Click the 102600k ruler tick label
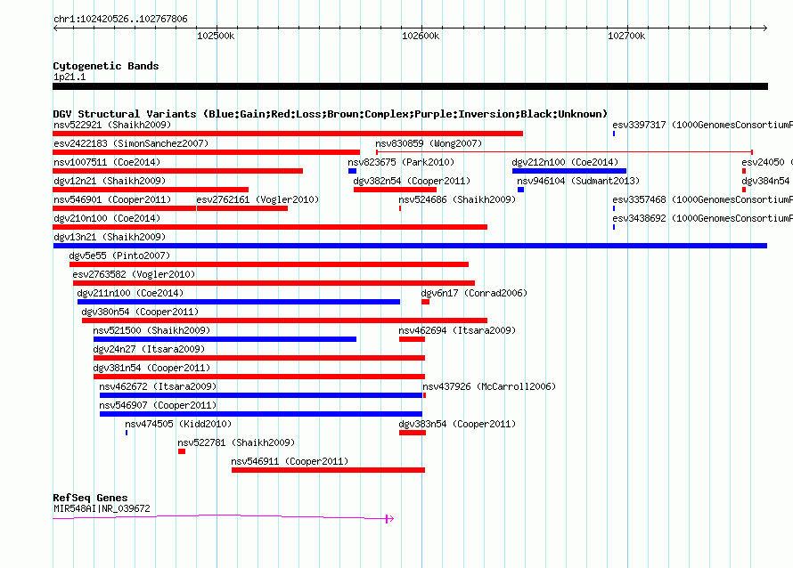Viewport: 793px width, 568px height. tap(421, 36)
